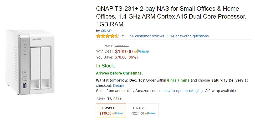Click the power button on the NAS image
Image resolution: width=255 pixels, height=120 pixels.
coord(25,72)
